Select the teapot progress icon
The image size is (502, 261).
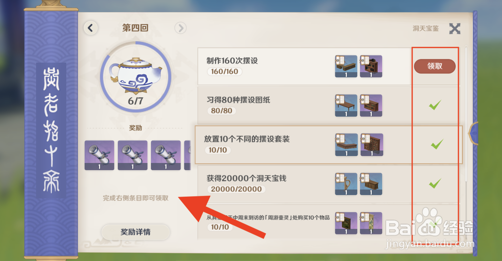tap(136, 77)
